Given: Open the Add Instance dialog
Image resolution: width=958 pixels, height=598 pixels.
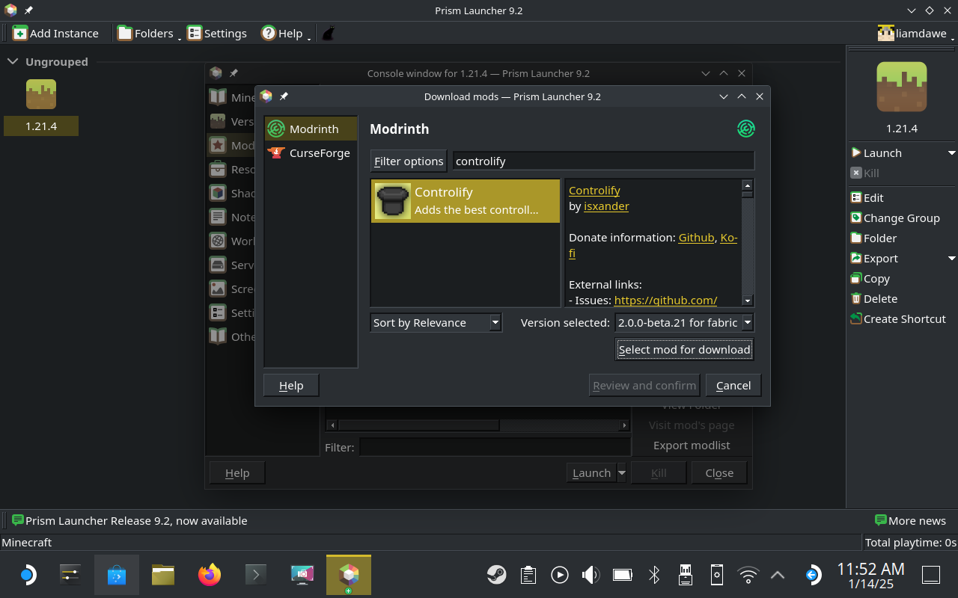Looking at the screenshot, I should (x=55, y=33).
